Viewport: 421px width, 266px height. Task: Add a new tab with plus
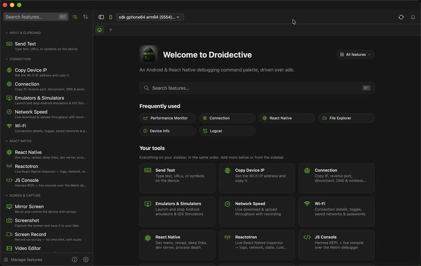click(x=110, y=30)
